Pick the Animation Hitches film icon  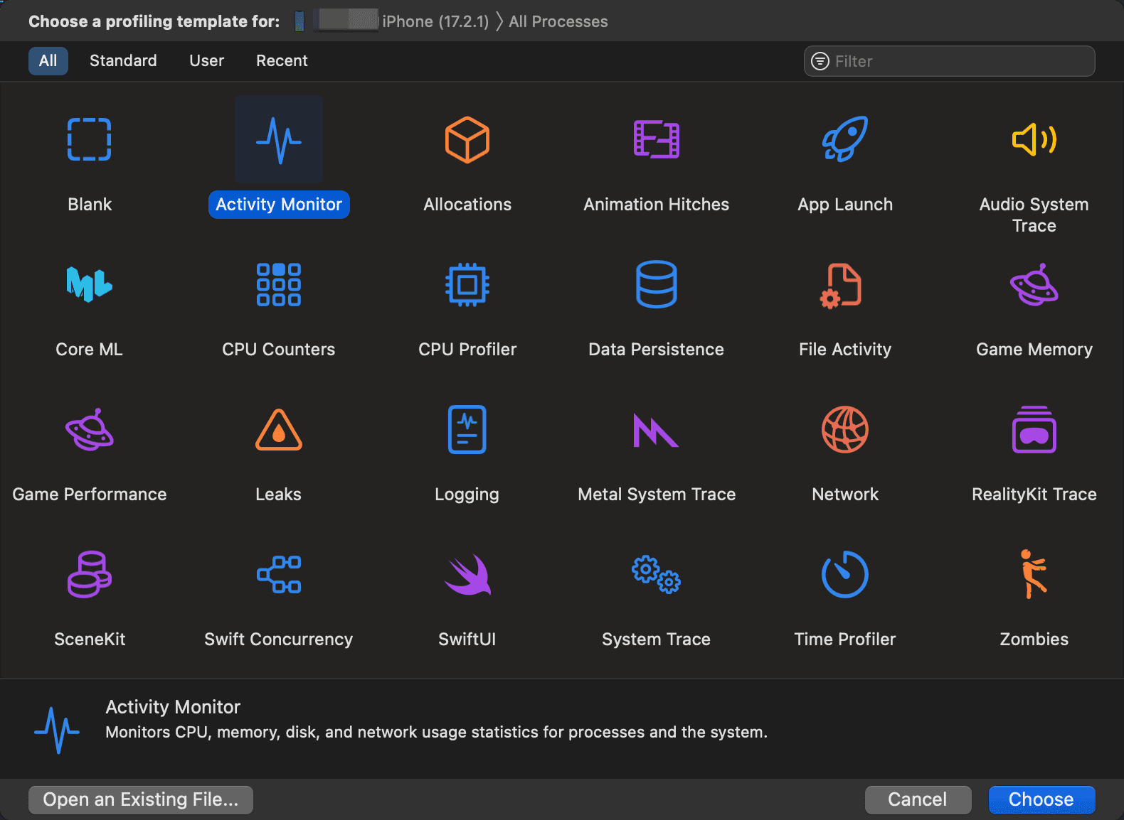656,139
